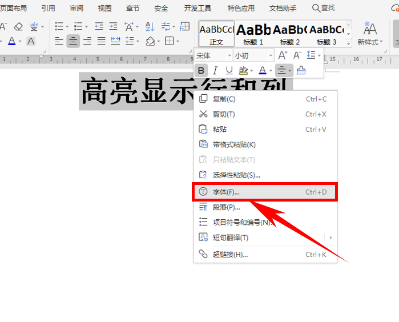Apply numbered list formatting
This screenshot has width=399, height=322.
pyautogui.click(x=78, y=26)
